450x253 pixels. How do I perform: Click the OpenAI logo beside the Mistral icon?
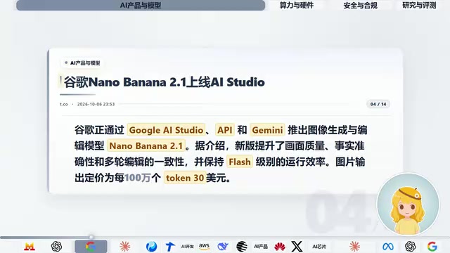click(56, 247)
